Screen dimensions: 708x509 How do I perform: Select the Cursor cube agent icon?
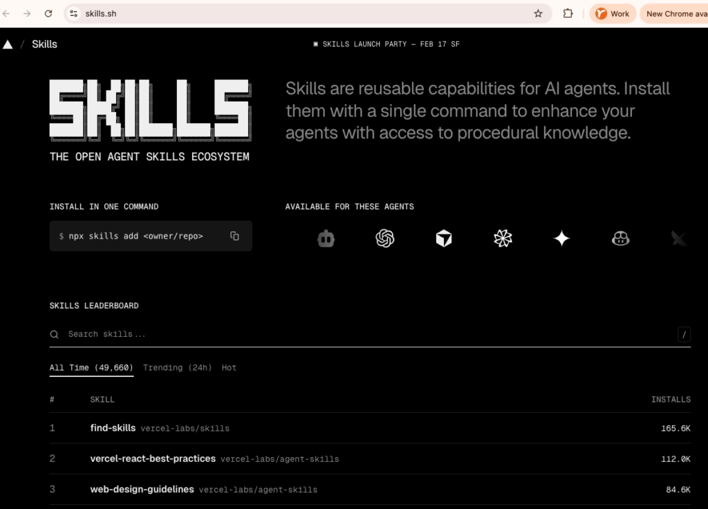pos(444,239)
